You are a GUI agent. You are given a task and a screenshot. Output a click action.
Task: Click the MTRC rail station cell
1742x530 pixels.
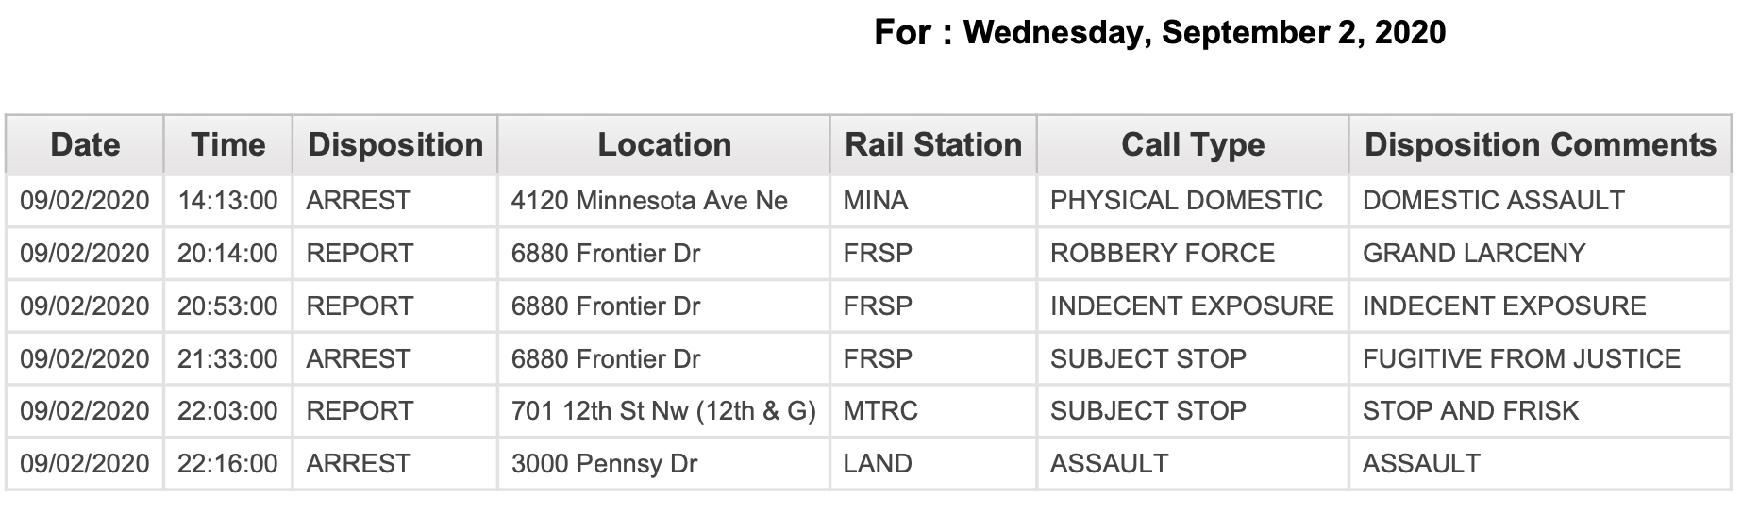pos(933,411)
